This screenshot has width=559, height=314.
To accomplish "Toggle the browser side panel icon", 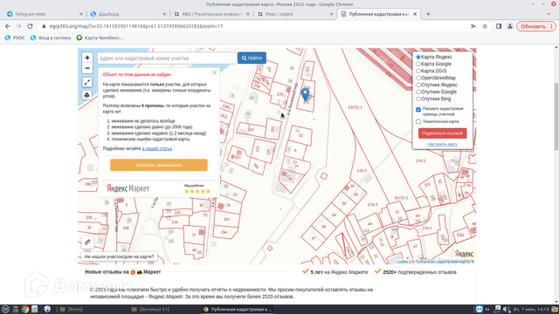I will point(499,26).
